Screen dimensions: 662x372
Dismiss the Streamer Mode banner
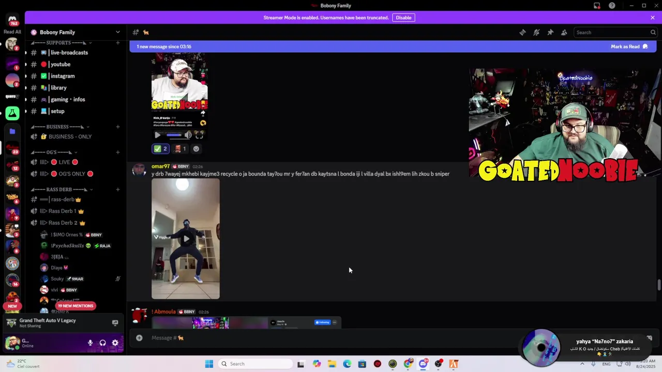point(653,18)
